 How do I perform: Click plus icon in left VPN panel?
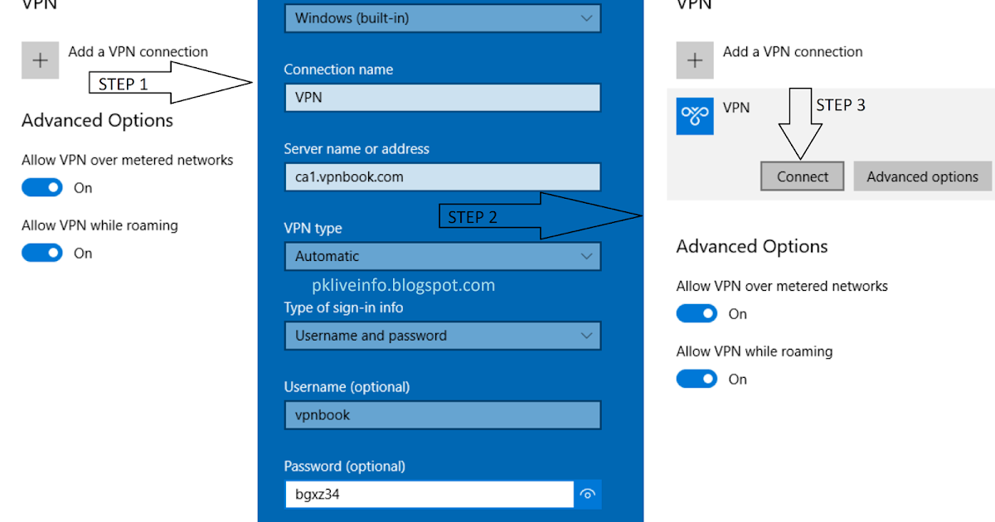(40, 60)
